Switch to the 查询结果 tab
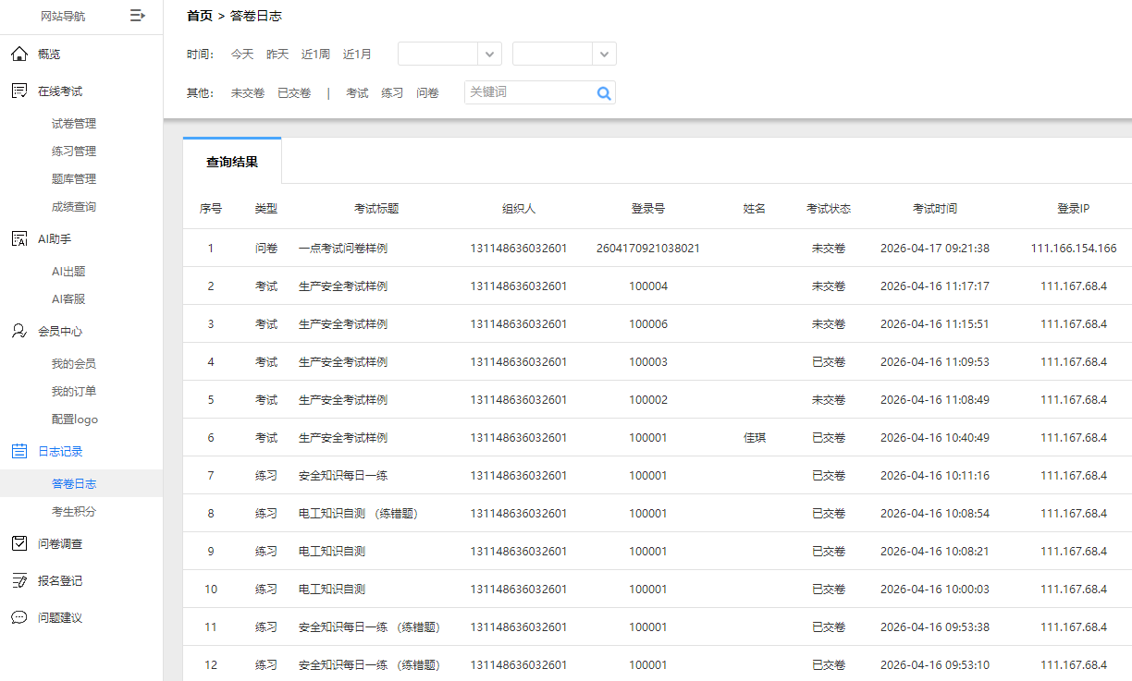Image resolution: width=1132 pixels, height=681 pixels. point(231,160)
